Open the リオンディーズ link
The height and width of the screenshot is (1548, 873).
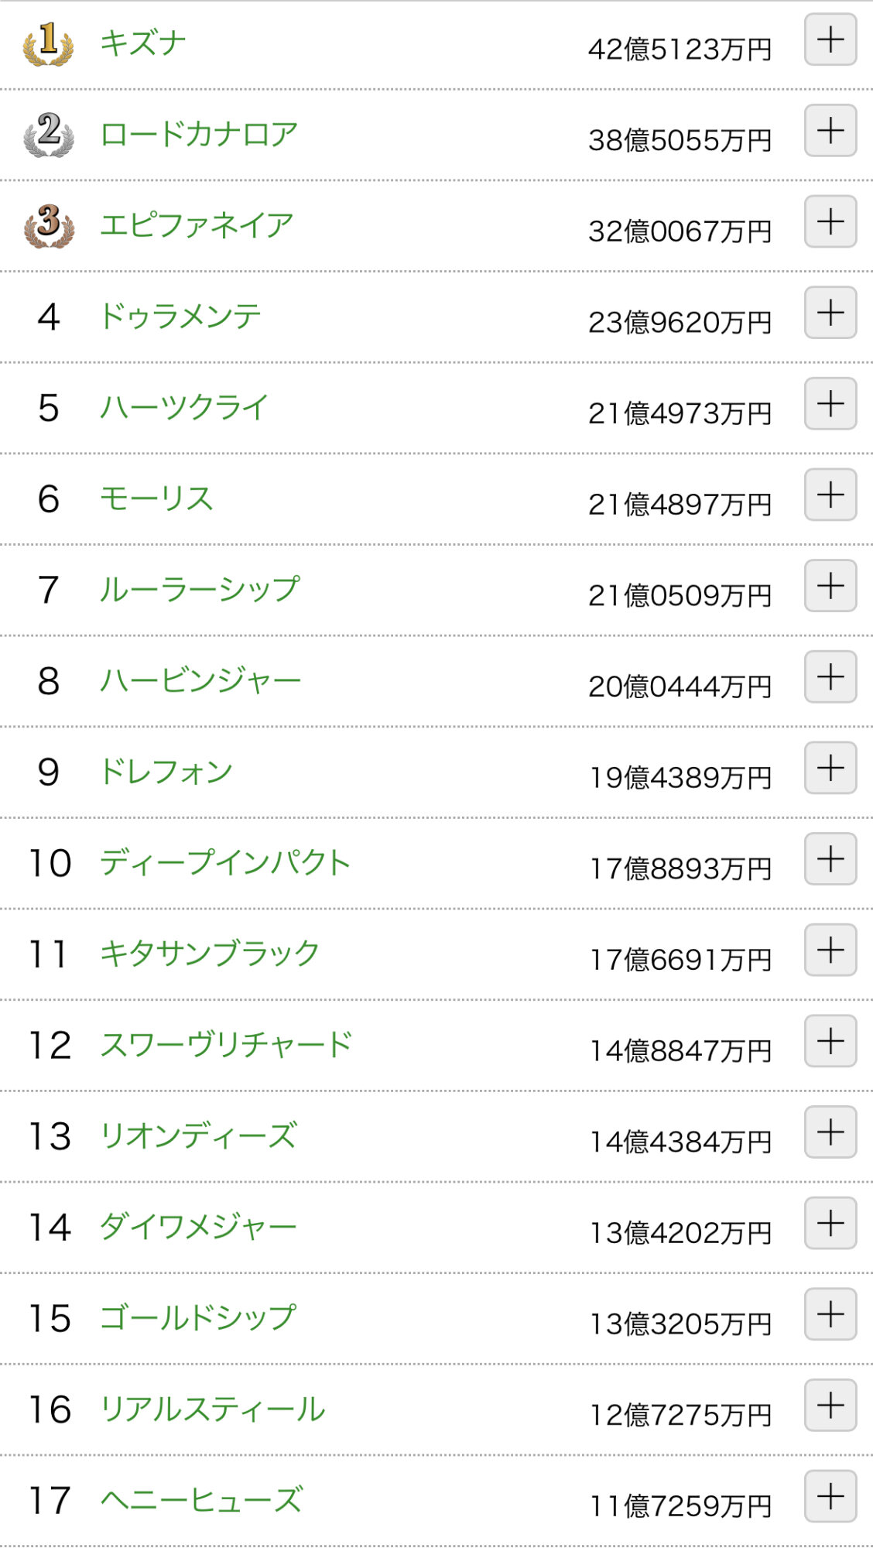[198, 1135]
